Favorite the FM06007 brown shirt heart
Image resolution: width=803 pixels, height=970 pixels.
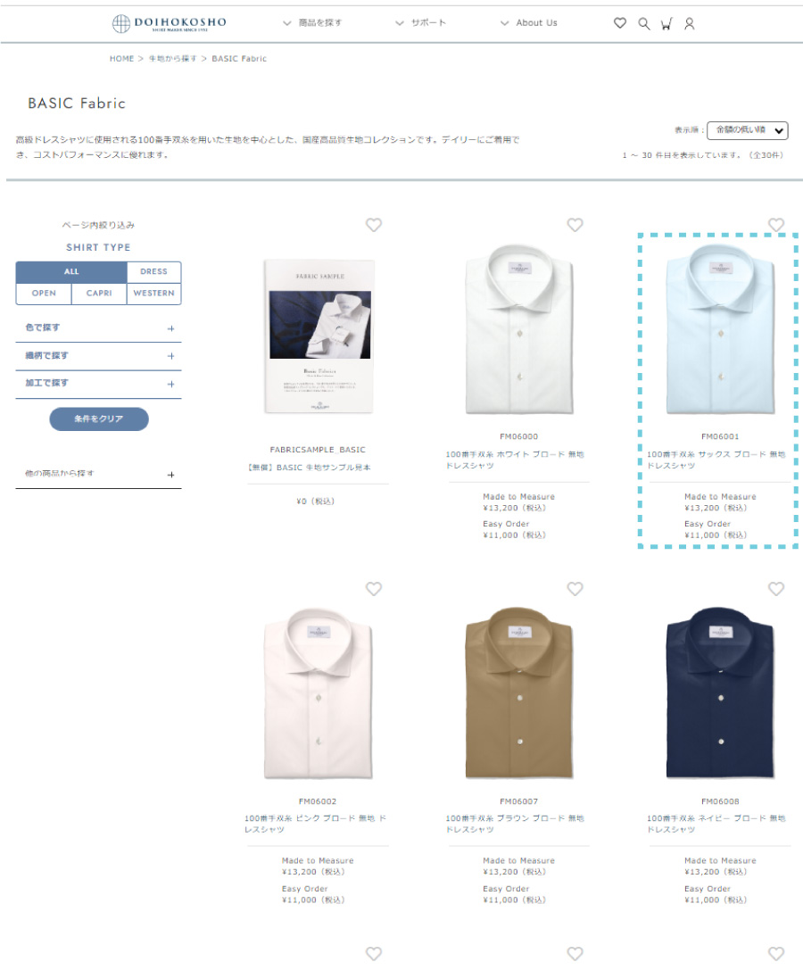pos(575,589)
